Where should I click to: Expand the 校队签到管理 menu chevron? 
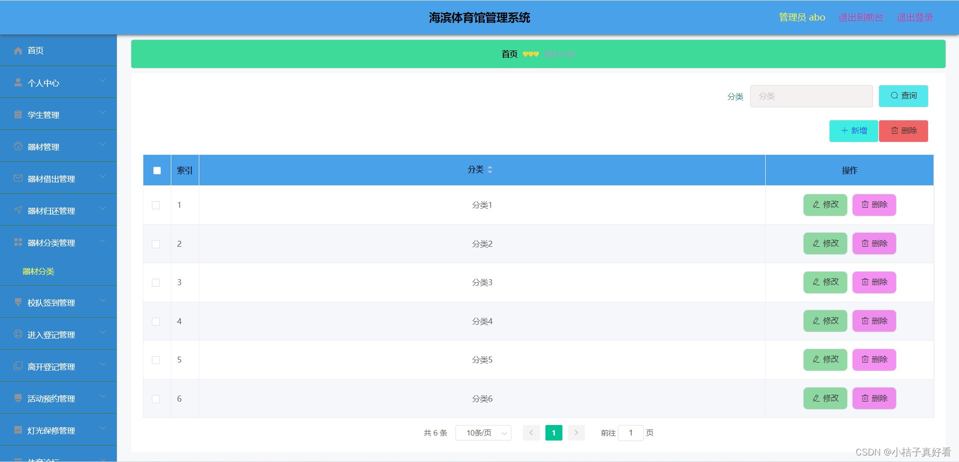pos(102,301)
